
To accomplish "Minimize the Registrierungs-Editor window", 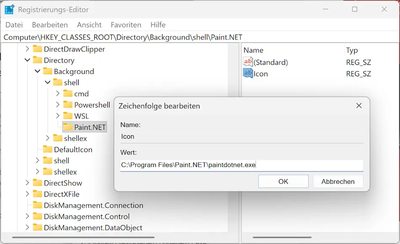I will pos(325,9).
